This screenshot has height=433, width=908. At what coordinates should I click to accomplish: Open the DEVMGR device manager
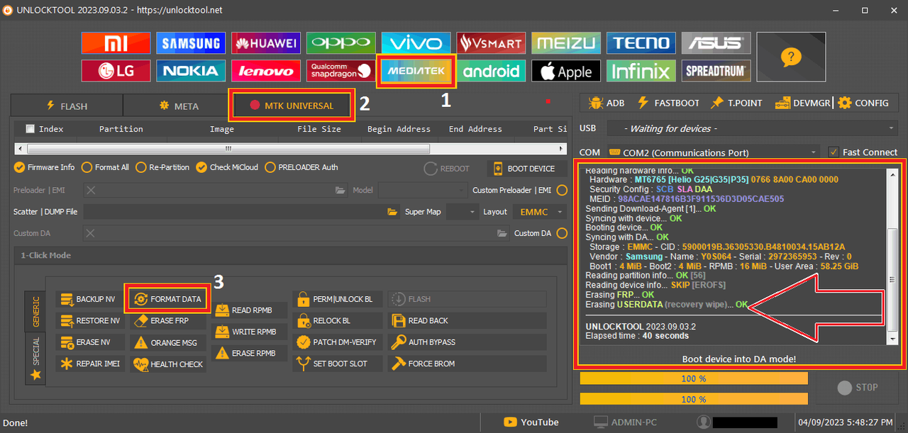click(x=802, y=103)
